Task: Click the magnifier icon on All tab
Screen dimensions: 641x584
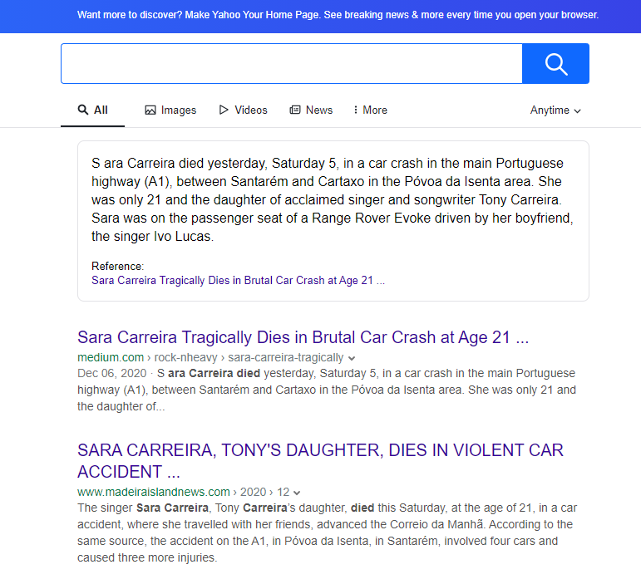Action: [83, 110]
